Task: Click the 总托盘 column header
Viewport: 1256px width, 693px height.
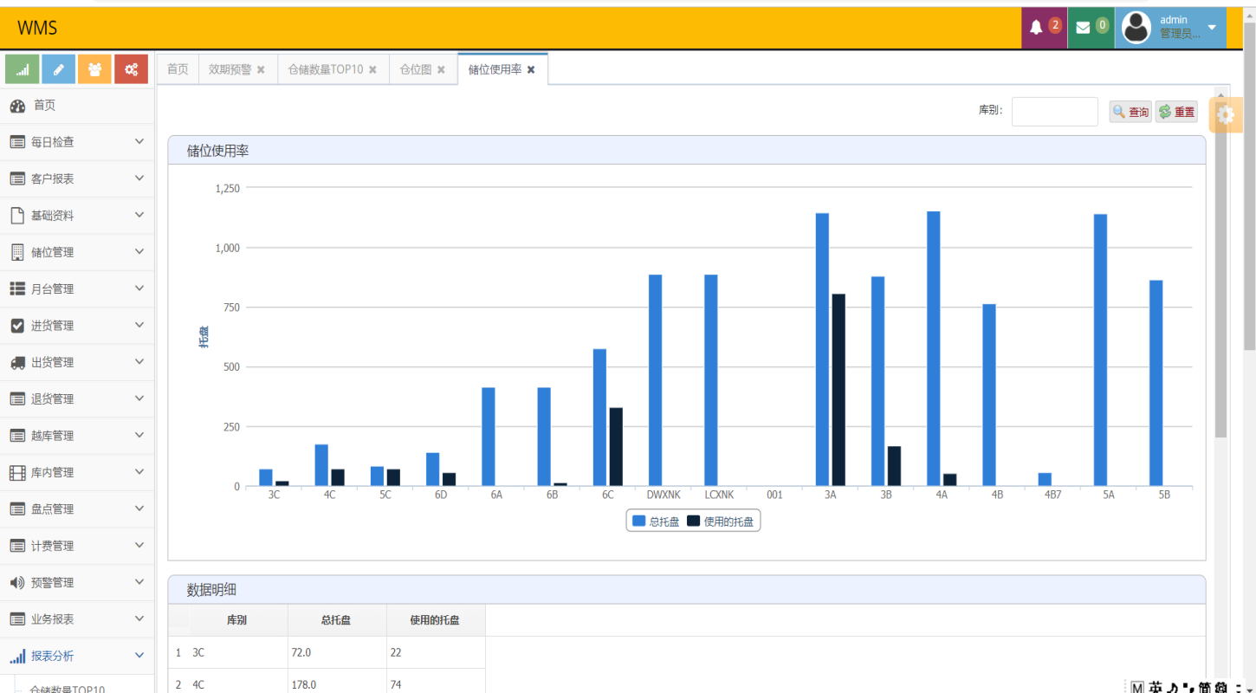Action: (x=337, y=620)
